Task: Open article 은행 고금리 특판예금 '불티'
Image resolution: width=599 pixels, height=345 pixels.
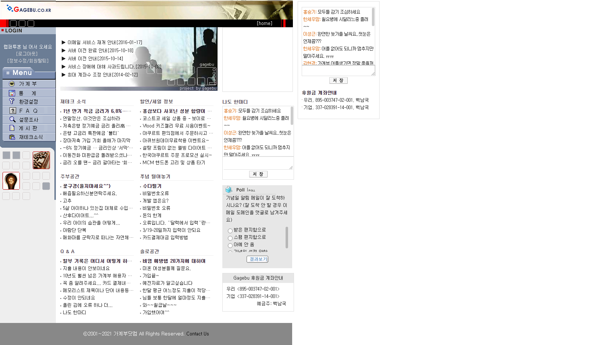Action: [91, 133]
